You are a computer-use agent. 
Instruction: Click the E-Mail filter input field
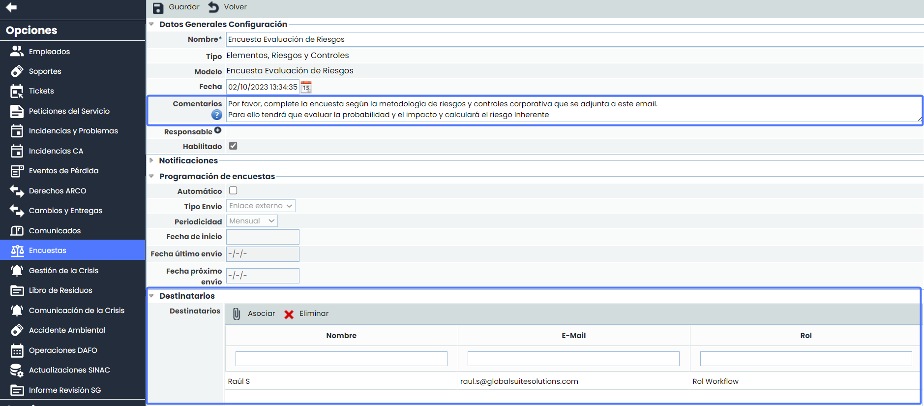tap(573, 359)
